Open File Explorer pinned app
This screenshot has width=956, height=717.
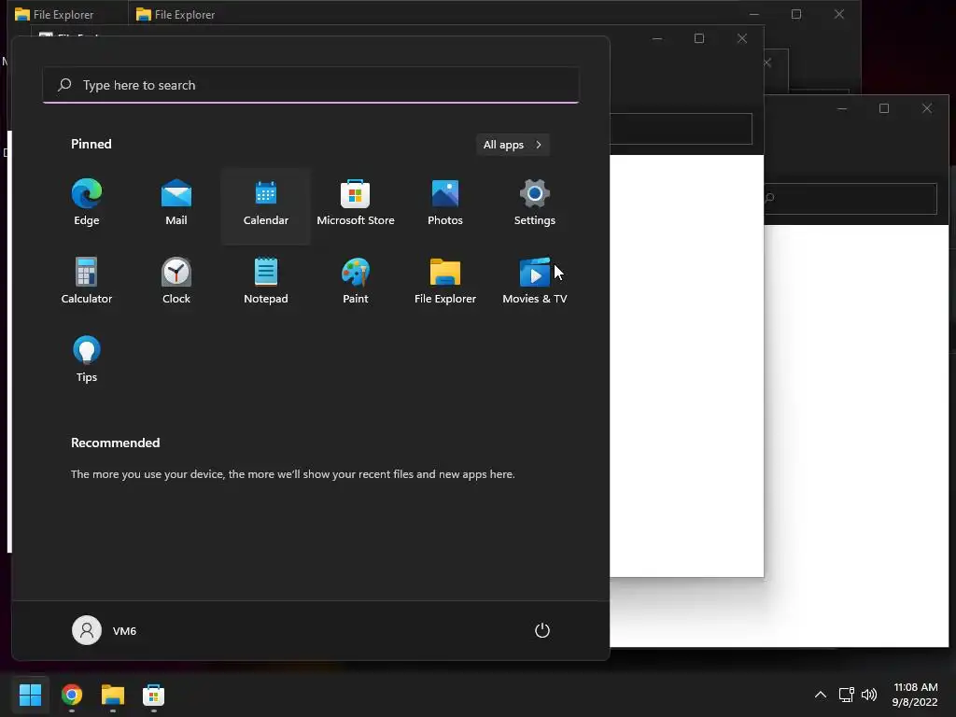point(445,282)
